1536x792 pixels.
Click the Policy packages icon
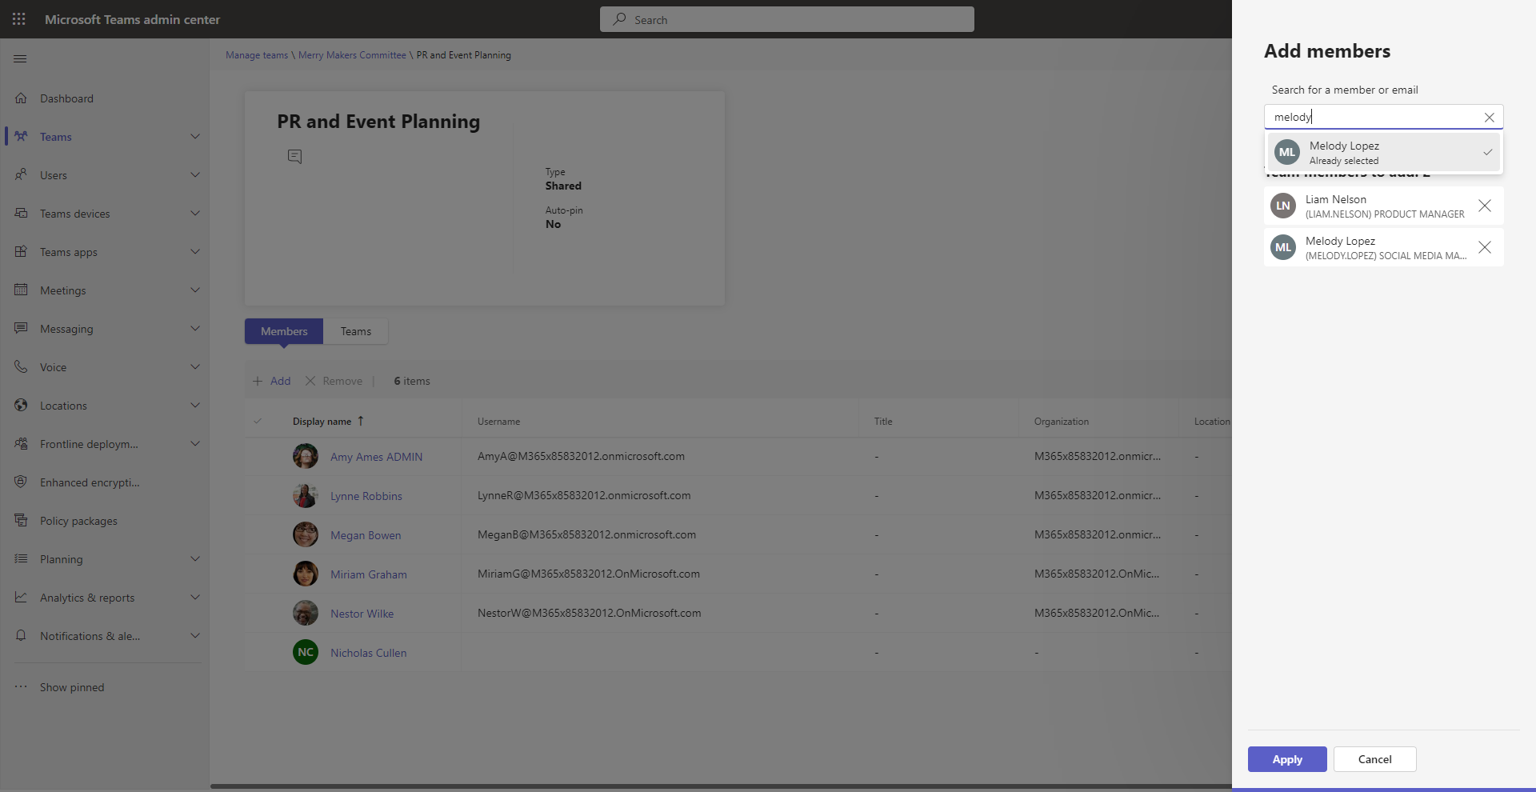22,520
